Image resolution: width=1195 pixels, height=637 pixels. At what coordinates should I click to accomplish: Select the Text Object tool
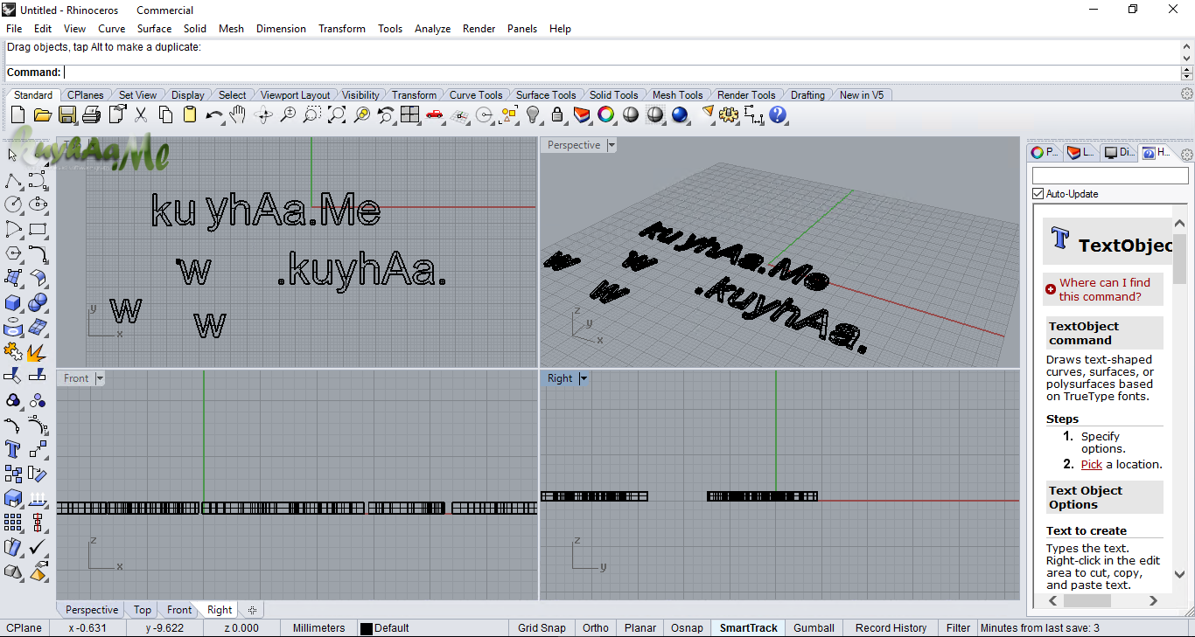pyautogui.click(x=13, y=449)
